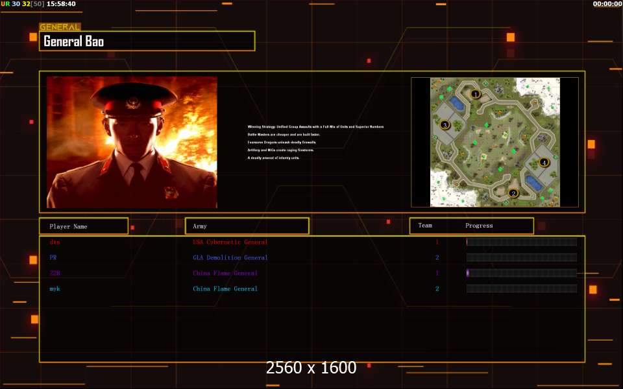Click the Team column label
The width and height of the screenshot is (623, 389).
[425, 226]
